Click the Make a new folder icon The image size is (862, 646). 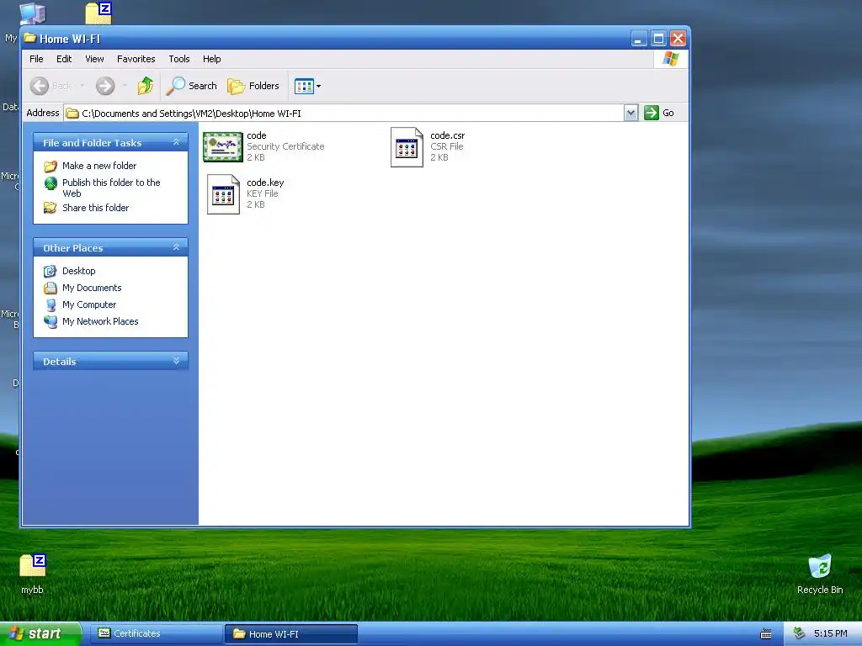51,166
